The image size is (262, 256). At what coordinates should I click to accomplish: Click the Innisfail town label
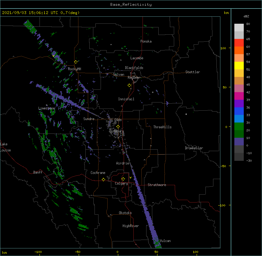(x=126, y=99)
